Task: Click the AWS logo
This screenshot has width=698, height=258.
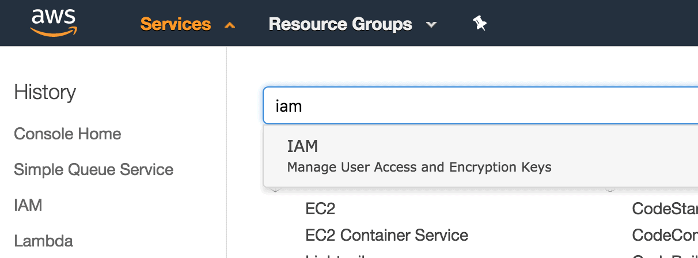Action: click(x=54, y=22)
